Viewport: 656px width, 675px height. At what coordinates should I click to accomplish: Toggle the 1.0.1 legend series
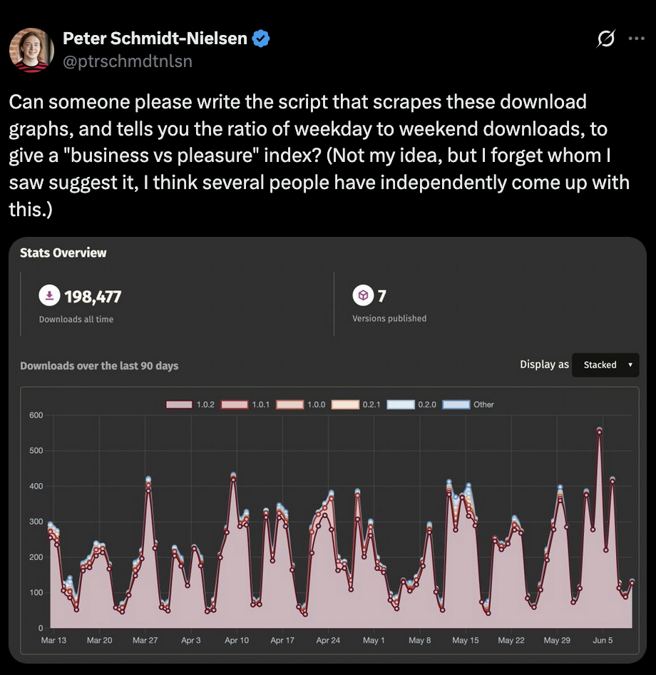pos(235,405)
